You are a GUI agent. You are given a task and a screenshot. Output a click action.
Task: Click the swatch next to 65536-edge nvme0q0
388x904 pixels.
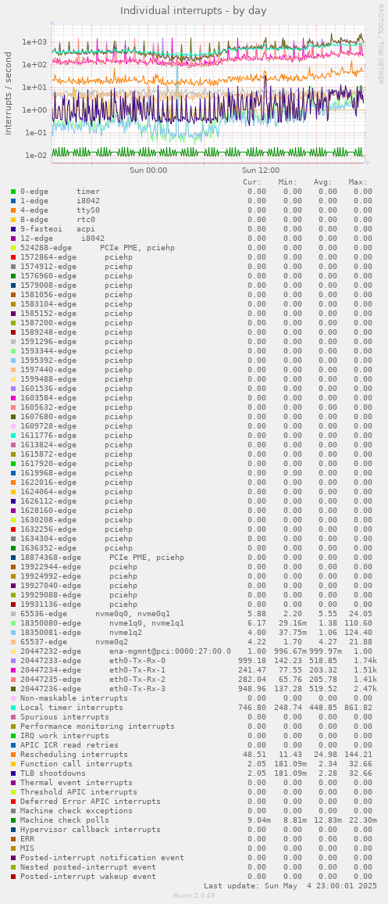coord(13,613)
